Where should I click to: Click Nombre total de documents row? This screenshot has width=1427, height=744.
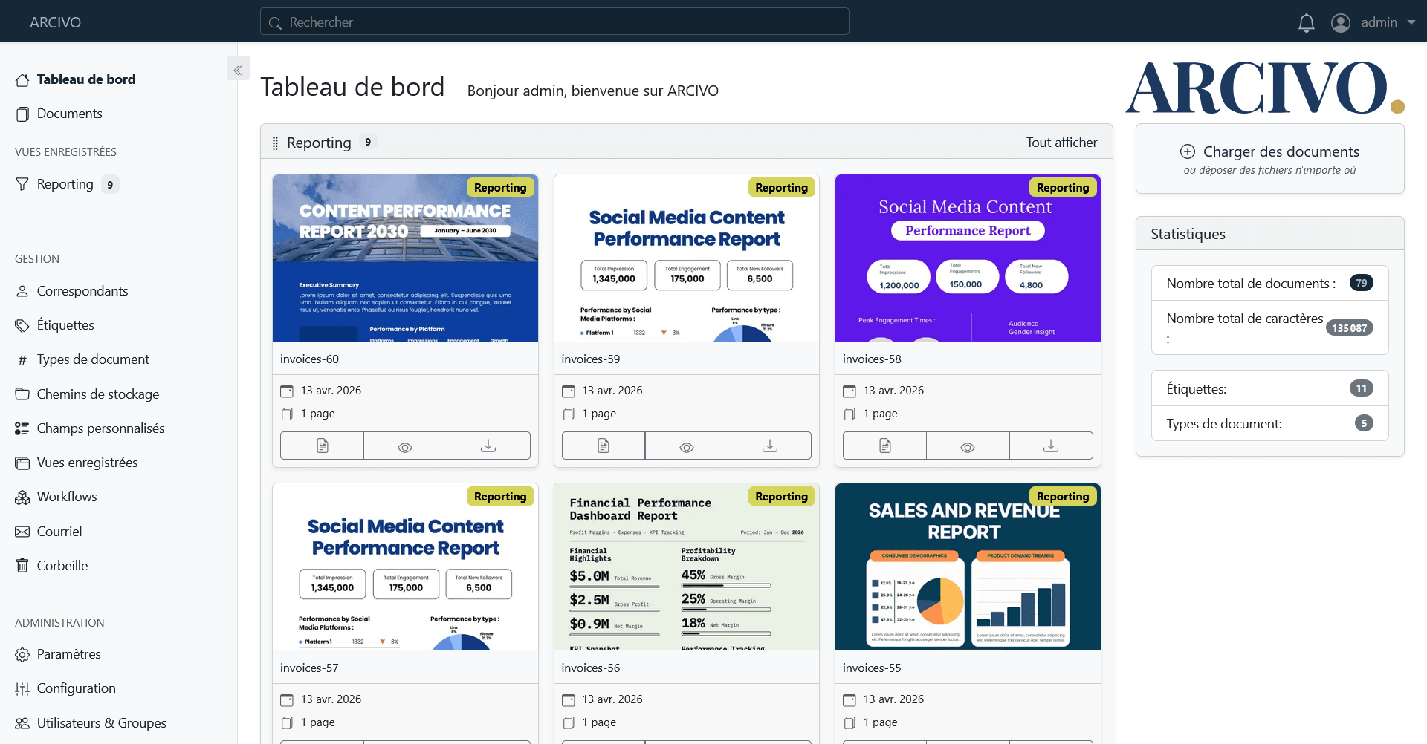tap(1269, 283)
